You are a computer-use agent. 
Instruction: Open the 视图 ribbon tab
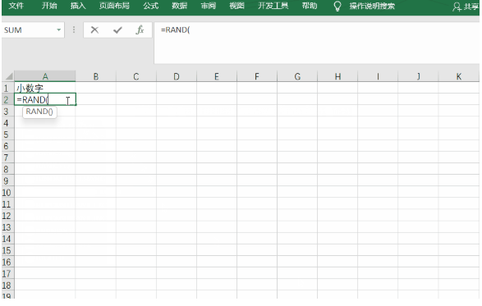[x=236, y=6]
